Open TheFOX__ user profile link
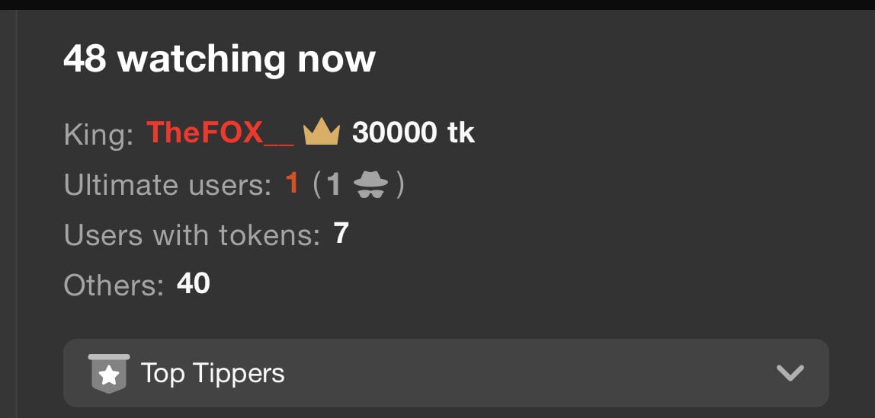This screenshot has height=418, width=875. coord(220,134)
